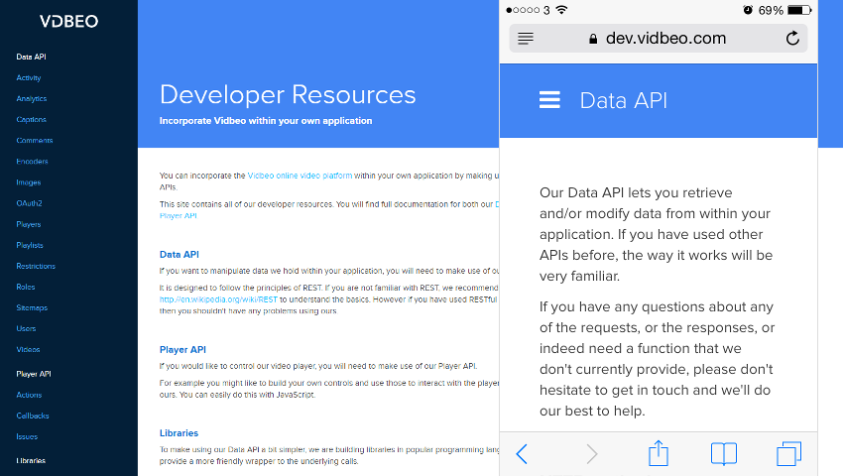Viewport: 843px width, 476px height.
Task: Open the Data API heading link
Action: (x=180, y=255)
